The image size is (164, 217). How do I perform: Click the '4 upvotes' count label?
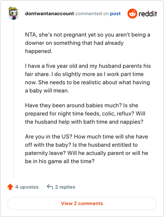click(x=27, y=187)
